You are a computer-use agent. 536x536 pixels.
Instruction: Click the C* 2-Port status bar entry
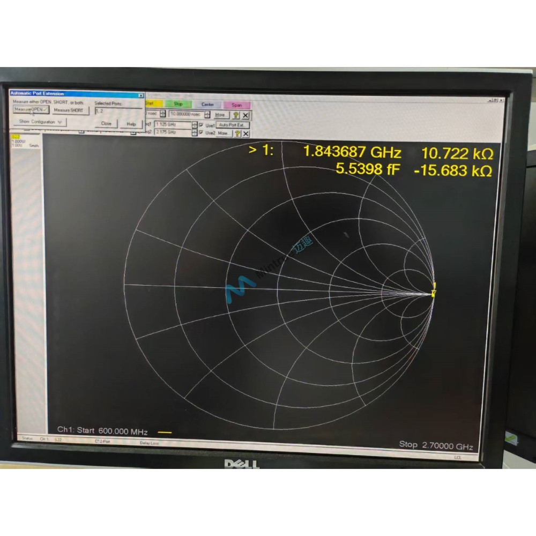[x=102, y=442]
